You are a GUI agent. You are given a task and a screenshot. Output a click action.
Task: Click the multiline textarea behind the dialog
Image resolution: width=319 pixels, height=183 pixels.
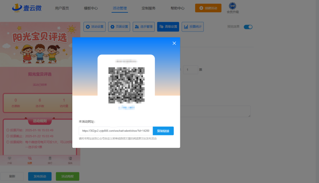[x=215, y=111]
